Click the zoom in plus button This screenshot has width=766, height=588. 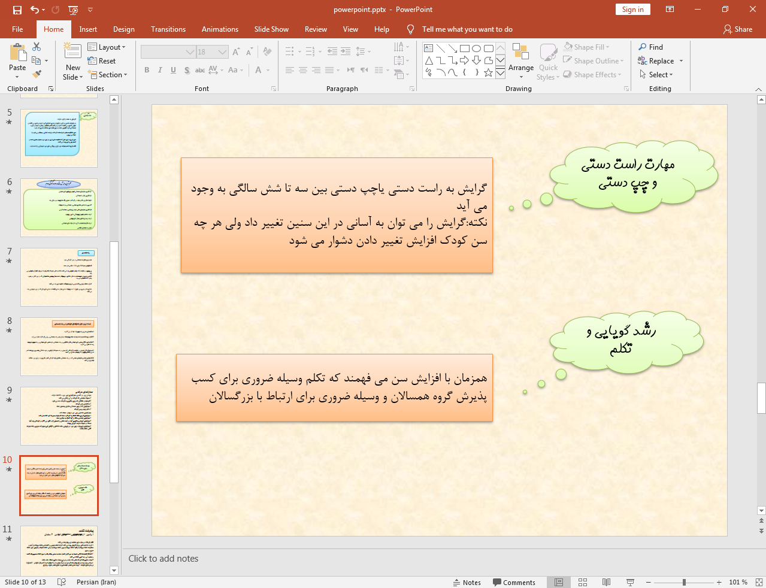click(719, 582)
